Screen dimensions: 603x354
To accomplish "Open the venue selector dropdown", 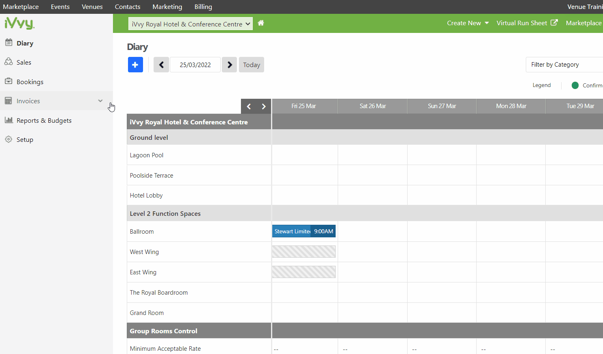I will pyautogui.click(x=191, y=24).
